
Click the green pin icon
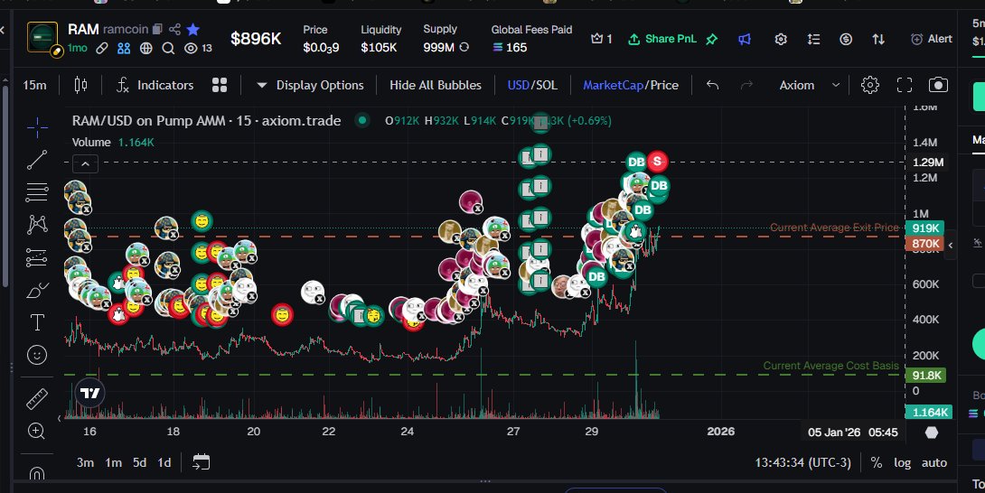(x=712, y=39)
